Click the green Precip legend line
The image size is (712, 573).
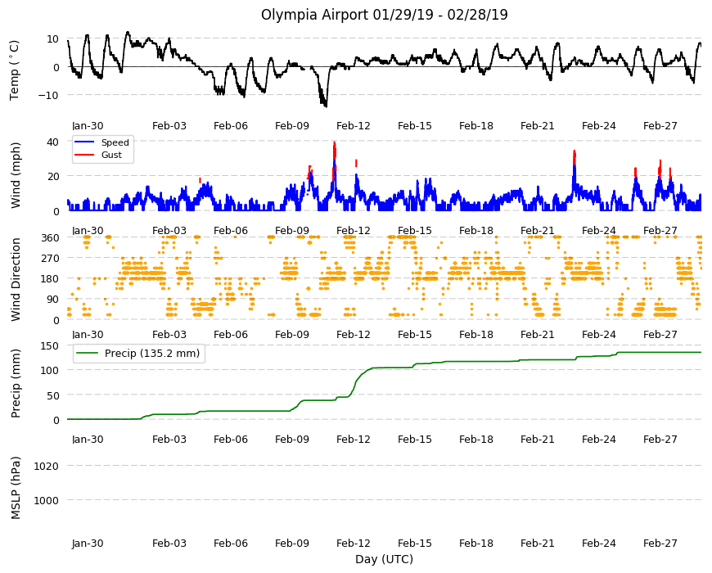pyautogui.click(x=88, y=354)
